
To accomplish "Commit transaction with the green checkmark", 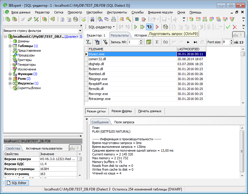I will (228, 27).
